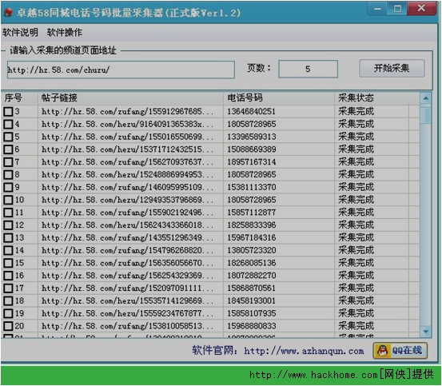Click the list scrollbar down arrow
442x386 pixels.
click(426, 332)
